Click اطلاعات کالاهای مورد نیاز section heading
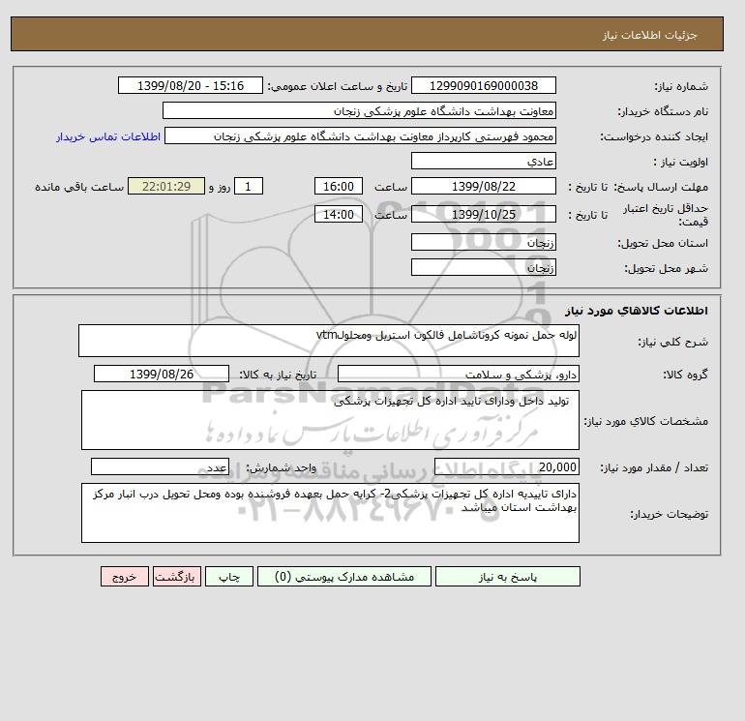 tap(637, 311)
